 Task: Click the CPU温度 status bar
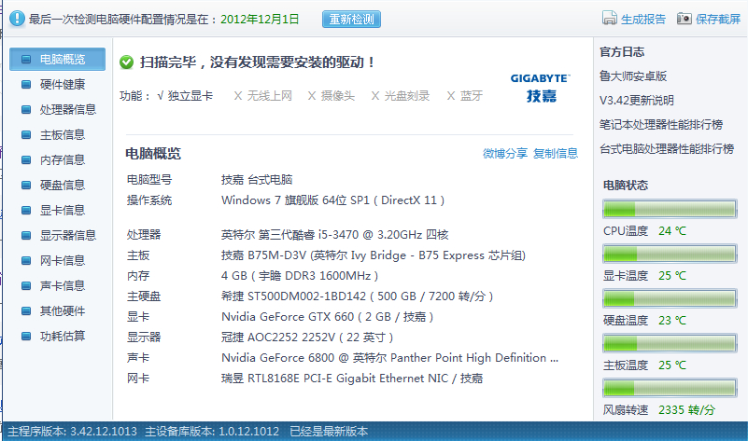670,209
